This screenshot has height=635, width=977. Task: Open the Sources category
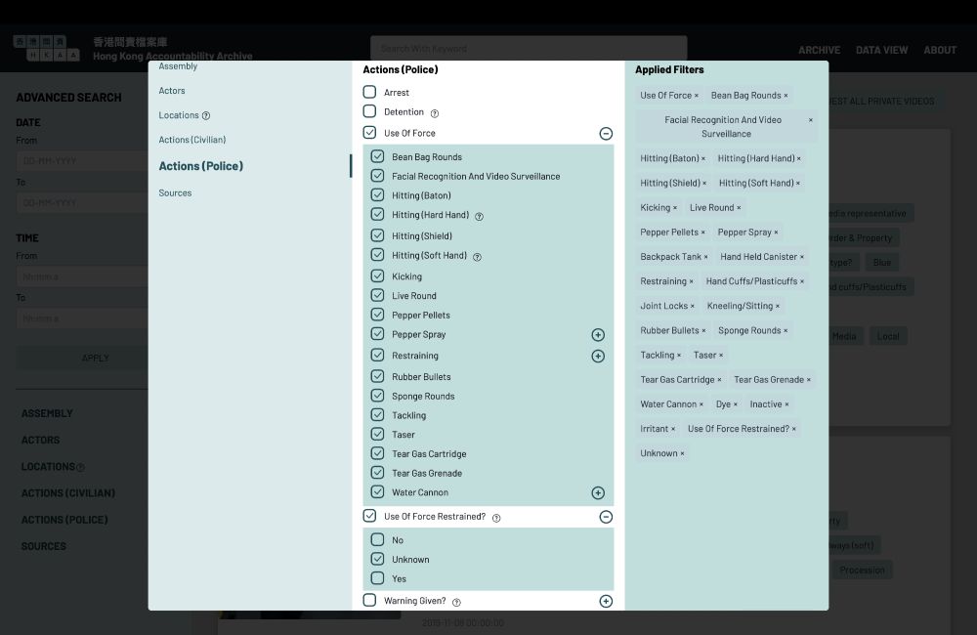175,193
